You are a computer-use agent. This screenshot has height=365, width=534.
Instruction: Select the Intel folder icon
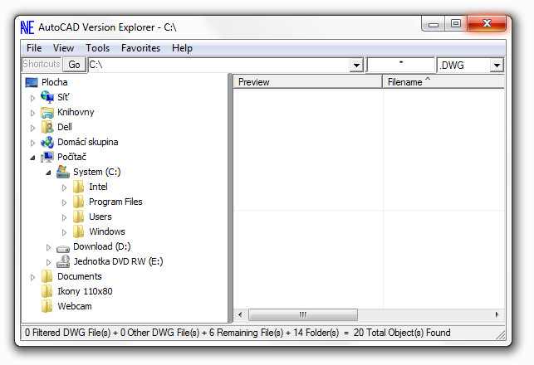pyautogui.click(x=79, y=187)
